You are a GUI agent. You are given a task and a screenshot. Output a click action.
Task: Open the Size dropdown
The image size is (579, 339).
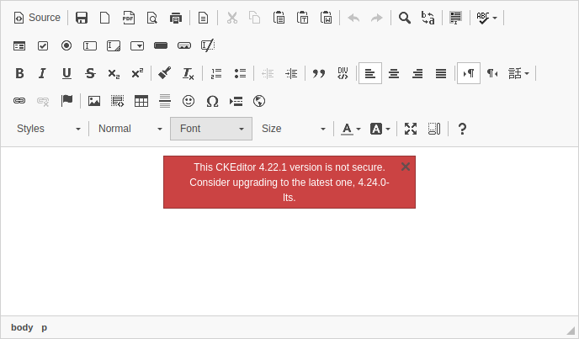(293, 129)
